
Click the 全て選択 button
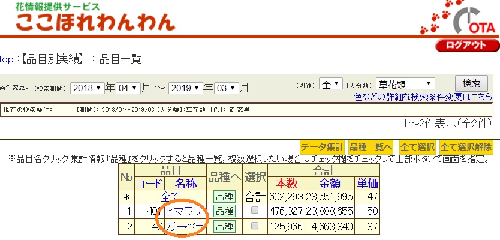tap(417, 147)
